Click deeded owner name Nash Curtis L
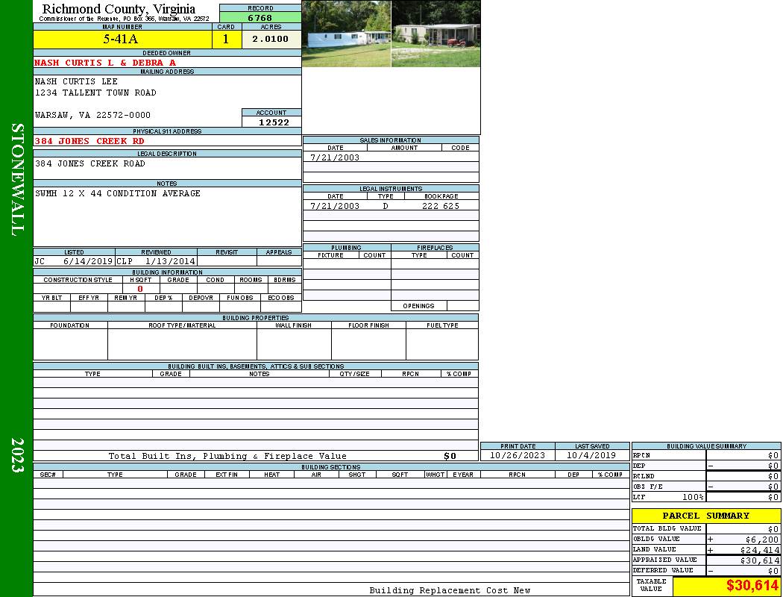This screenshot has height=597, width=783. pos(105,63)
